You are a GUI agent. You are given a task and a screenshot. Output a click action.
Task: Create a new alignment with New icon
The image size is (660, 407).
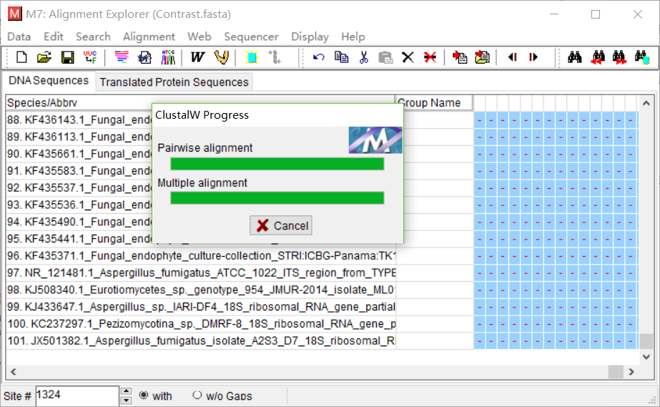click(x=21, y=57)
